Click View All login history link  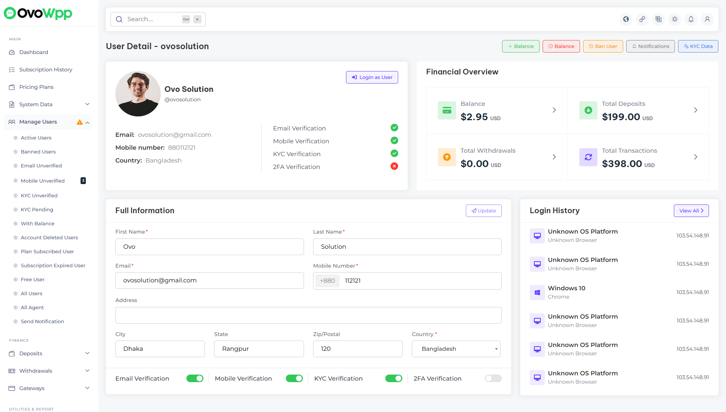(691, 211)
